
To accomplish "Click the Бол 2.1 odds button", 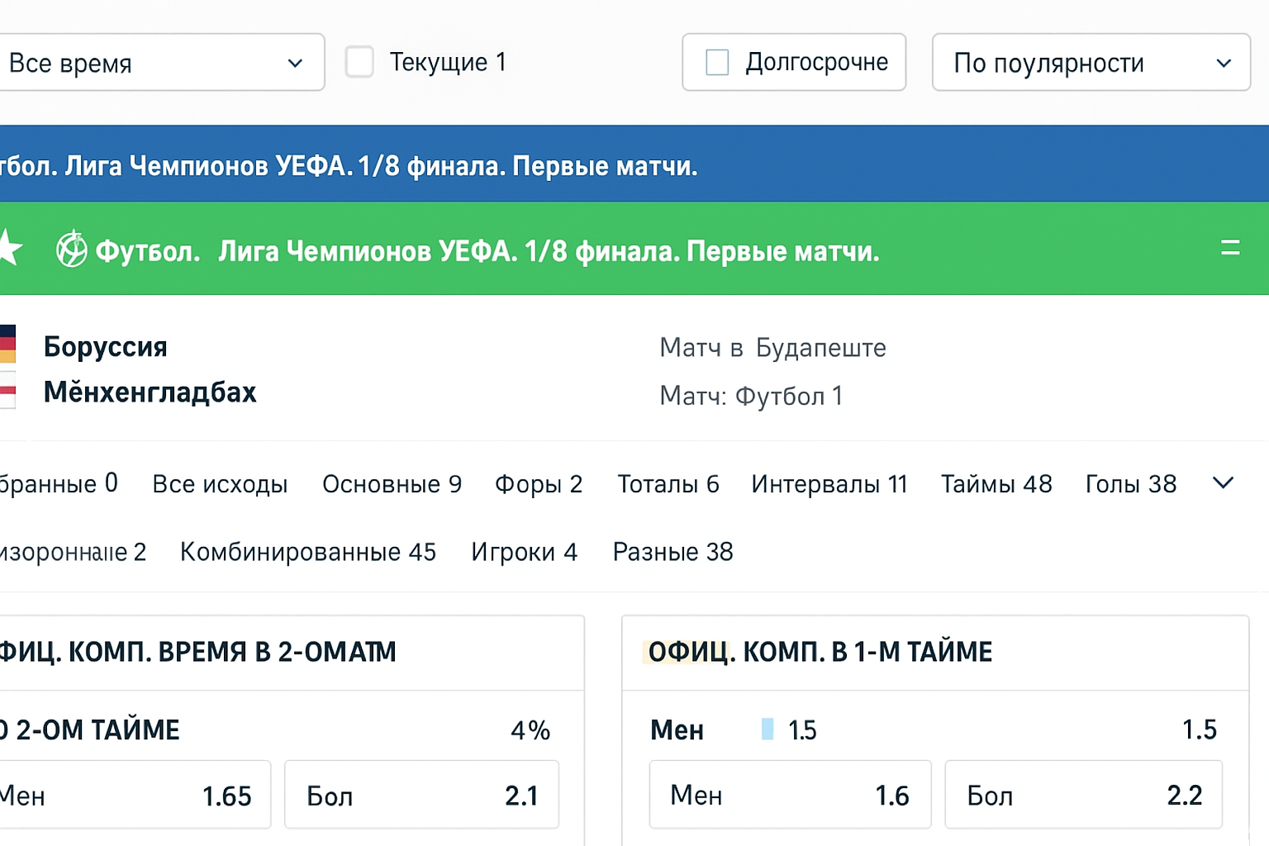I will (421, 795).
